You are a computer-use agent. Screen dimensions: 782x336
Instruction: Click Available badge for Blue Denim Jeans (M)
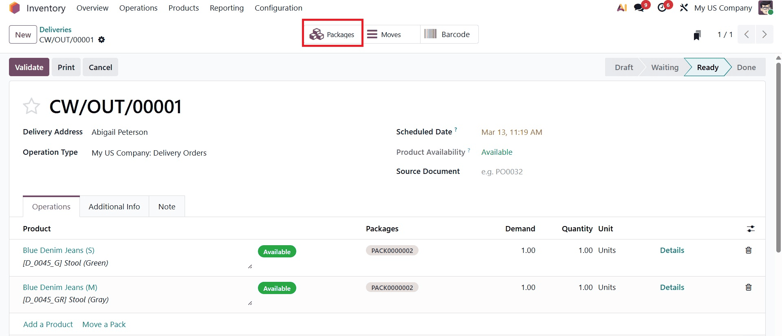277,288
